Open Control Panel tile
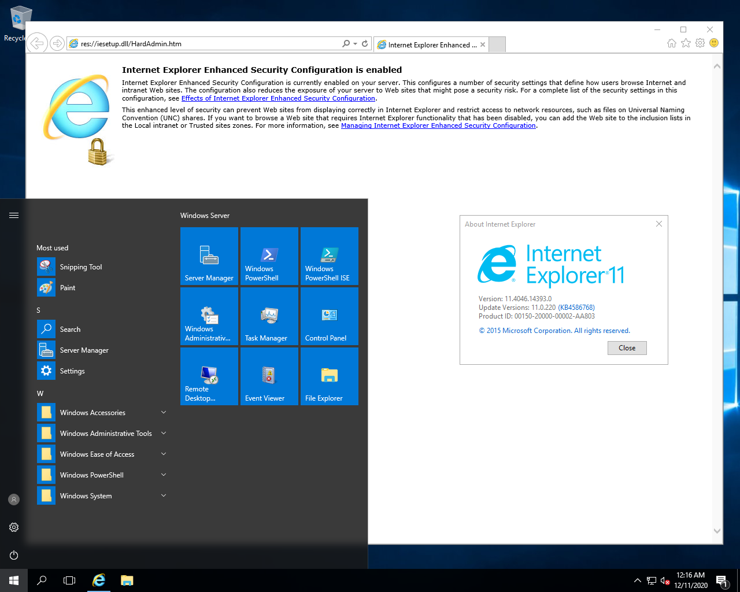 (330, 316)
